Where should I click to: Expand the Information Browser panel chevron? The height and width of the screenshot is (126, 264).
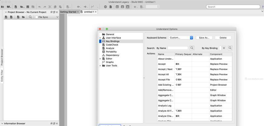[2, 123]
